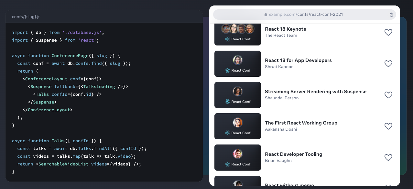Click Shaundai Person speaker name
This screenshot has height=189, width=413.
pos(282,98)
